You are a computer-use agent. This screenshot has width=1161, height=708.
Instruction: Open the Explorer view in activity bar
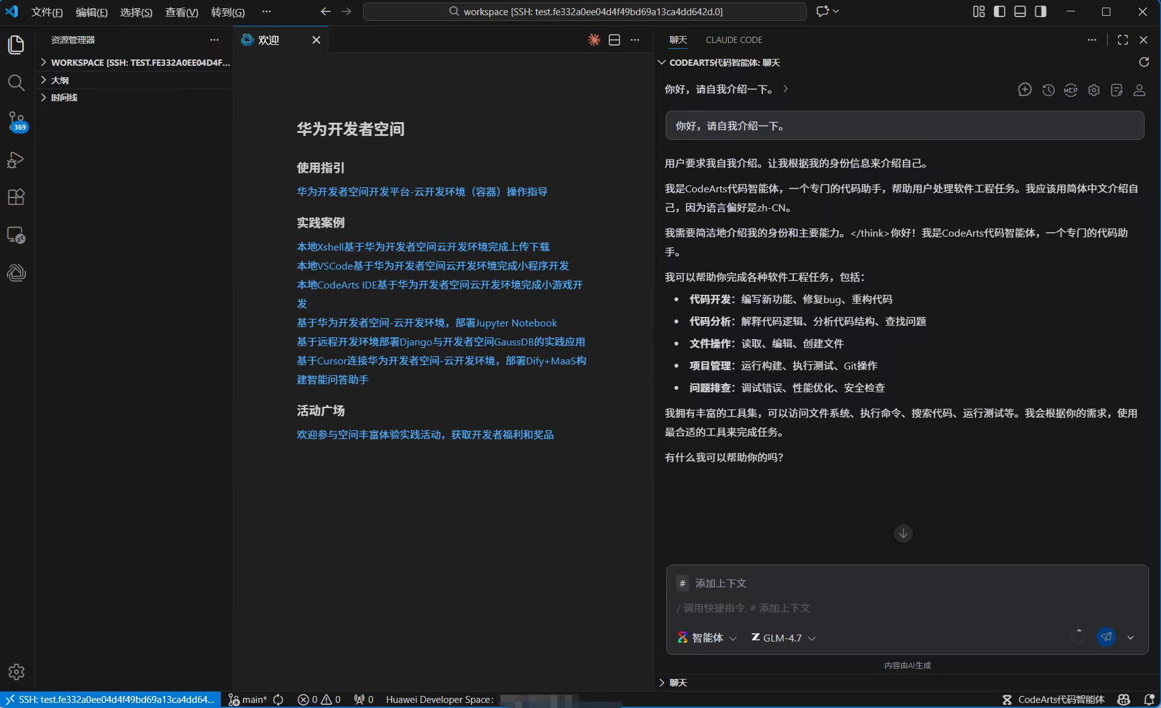16,44
